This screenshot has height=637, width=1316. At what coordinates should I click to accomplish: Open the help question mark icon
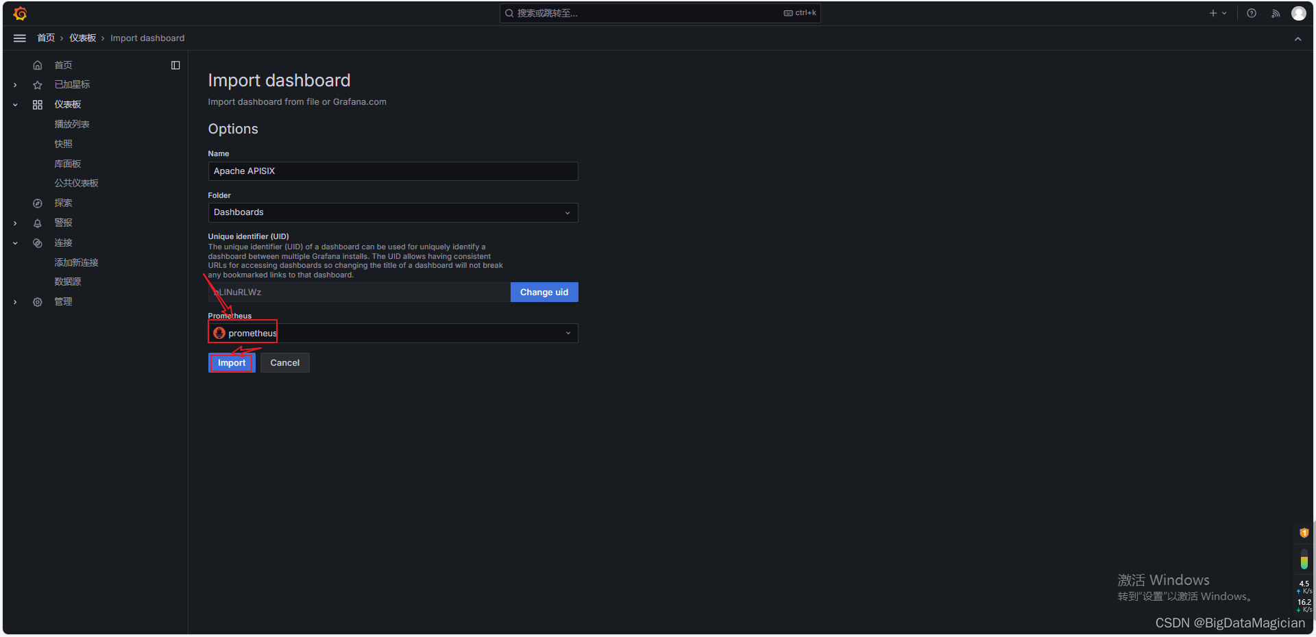(1252, 13)
